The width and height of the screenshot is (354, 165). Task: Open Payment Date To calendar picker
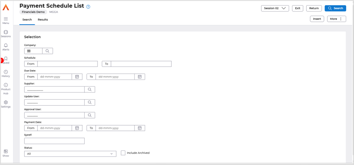tap(139, 128)
